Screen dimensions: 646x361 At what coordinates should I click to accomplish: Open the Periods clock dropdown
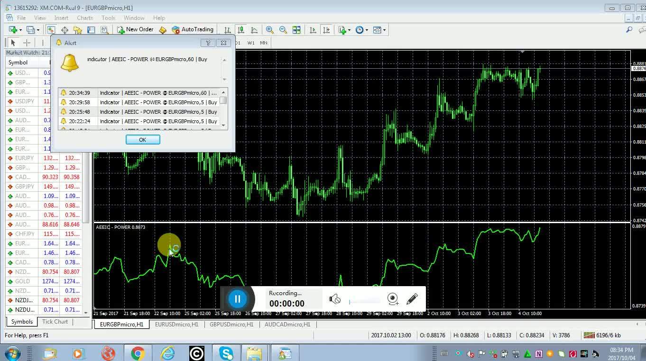(361, 30)
